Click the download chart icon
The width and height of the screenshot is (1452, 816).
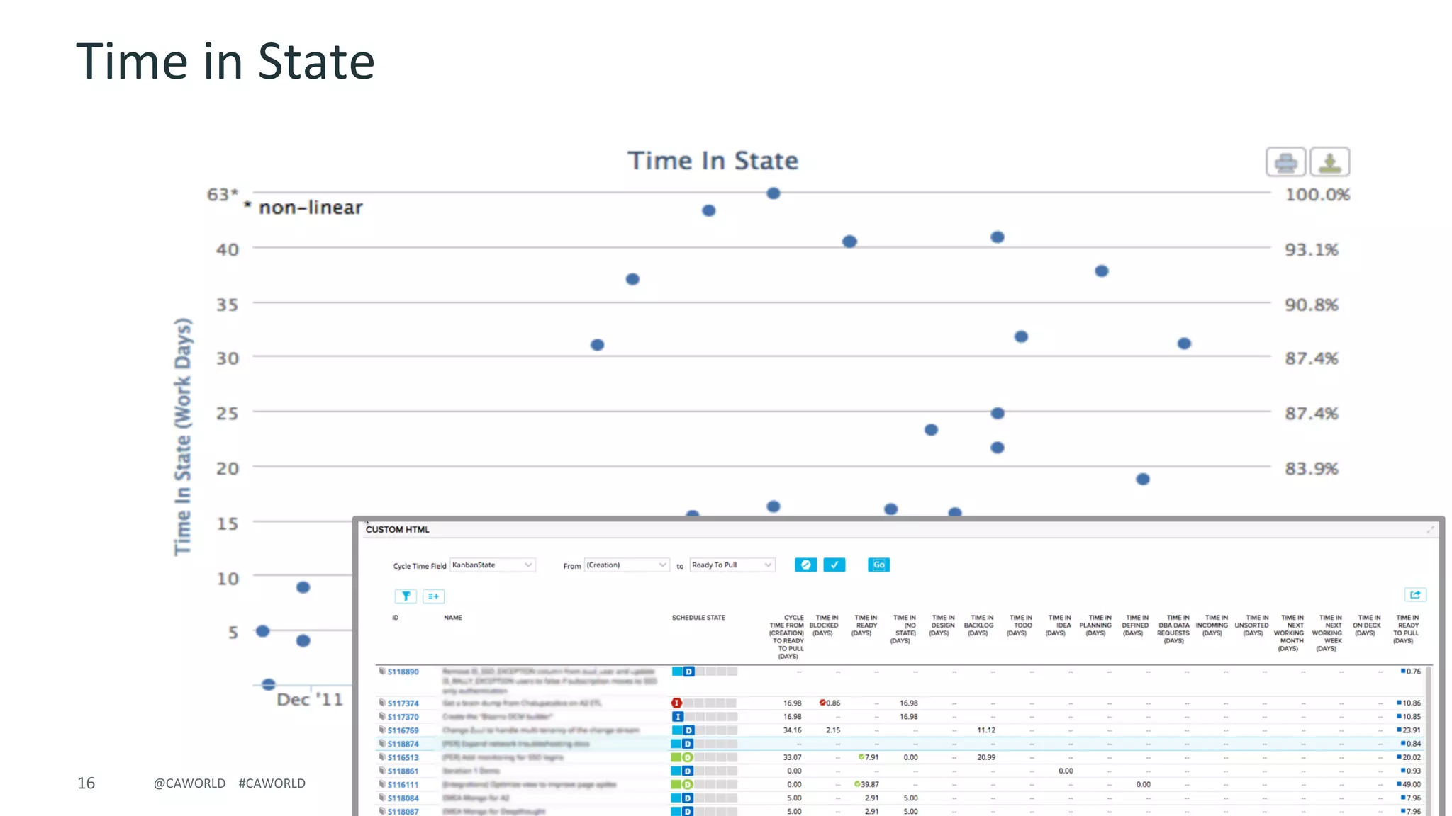pos(1329,163)
